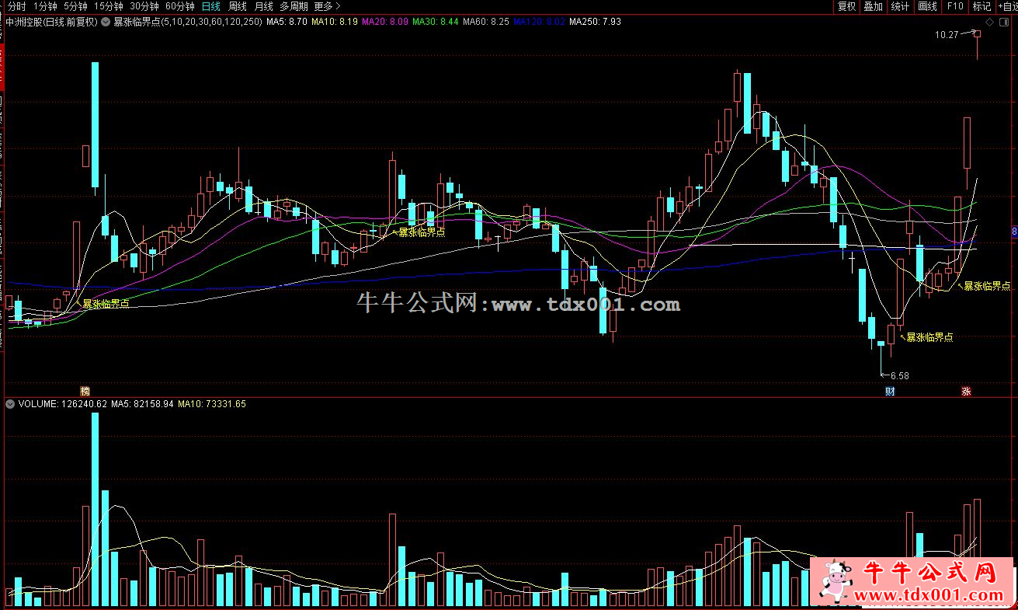1018x610 pixels.
Task: Add stock via +自选 button
Action: [x=1007, y=6]
